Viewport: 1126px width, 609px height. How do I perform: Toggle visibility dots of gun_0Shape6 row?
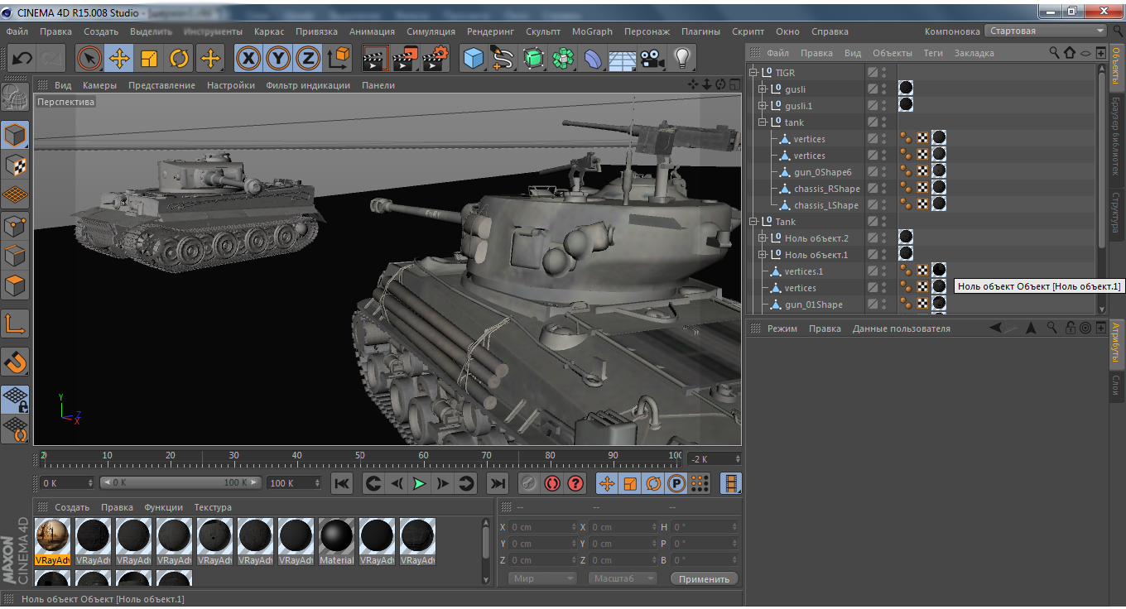[x=883, y=172]
